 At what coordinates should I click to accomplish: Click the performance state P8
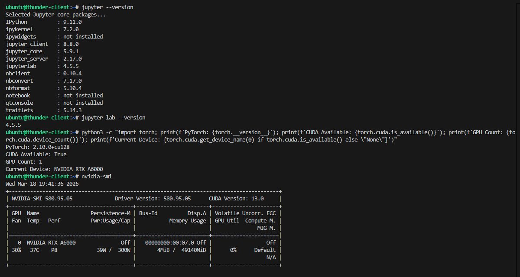pos(54,250)
